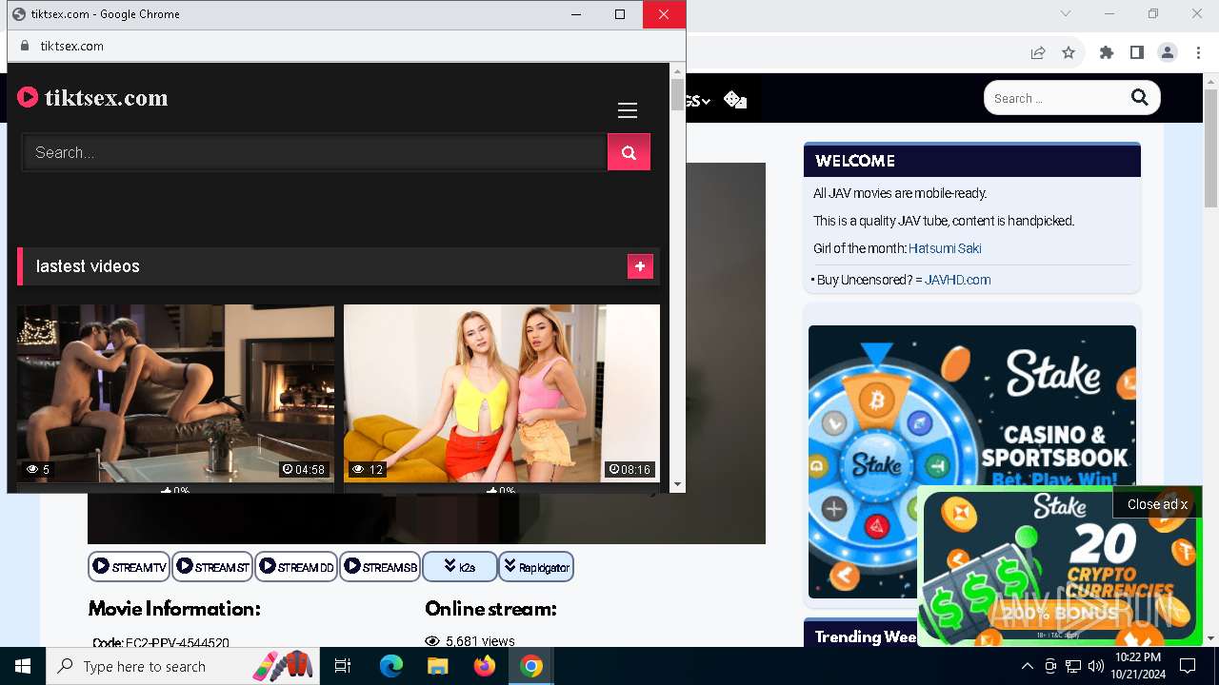The image size is (1219, 685).
Task: Select the STREAMST stream button
Action: [212, 567]
